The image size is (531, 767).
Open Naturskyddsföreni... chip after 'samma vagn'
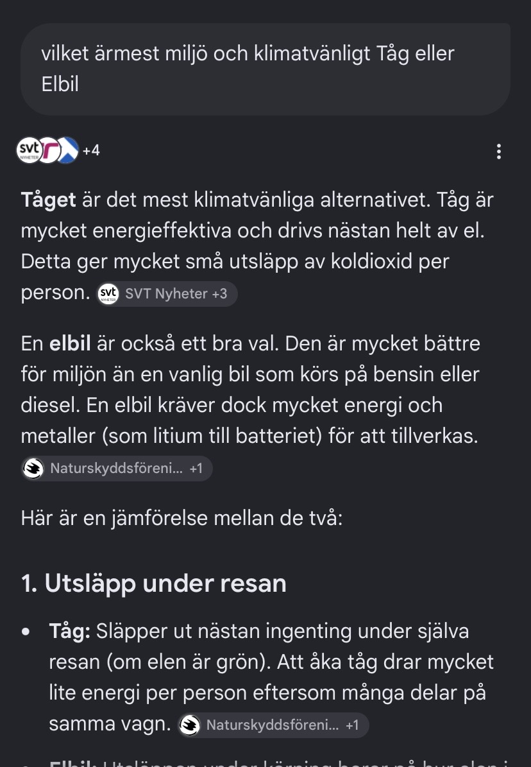click(273, 725)
